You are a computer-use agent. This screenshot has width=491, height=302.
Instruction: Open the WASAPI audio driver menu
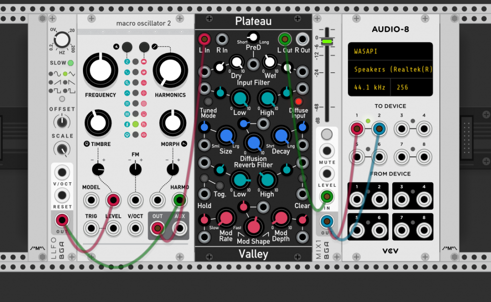point(390,51)
